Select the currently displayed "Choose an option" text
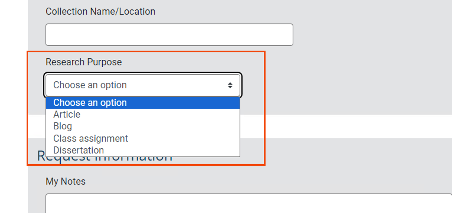Screen dimensions: 452x213 click(90, 85)
